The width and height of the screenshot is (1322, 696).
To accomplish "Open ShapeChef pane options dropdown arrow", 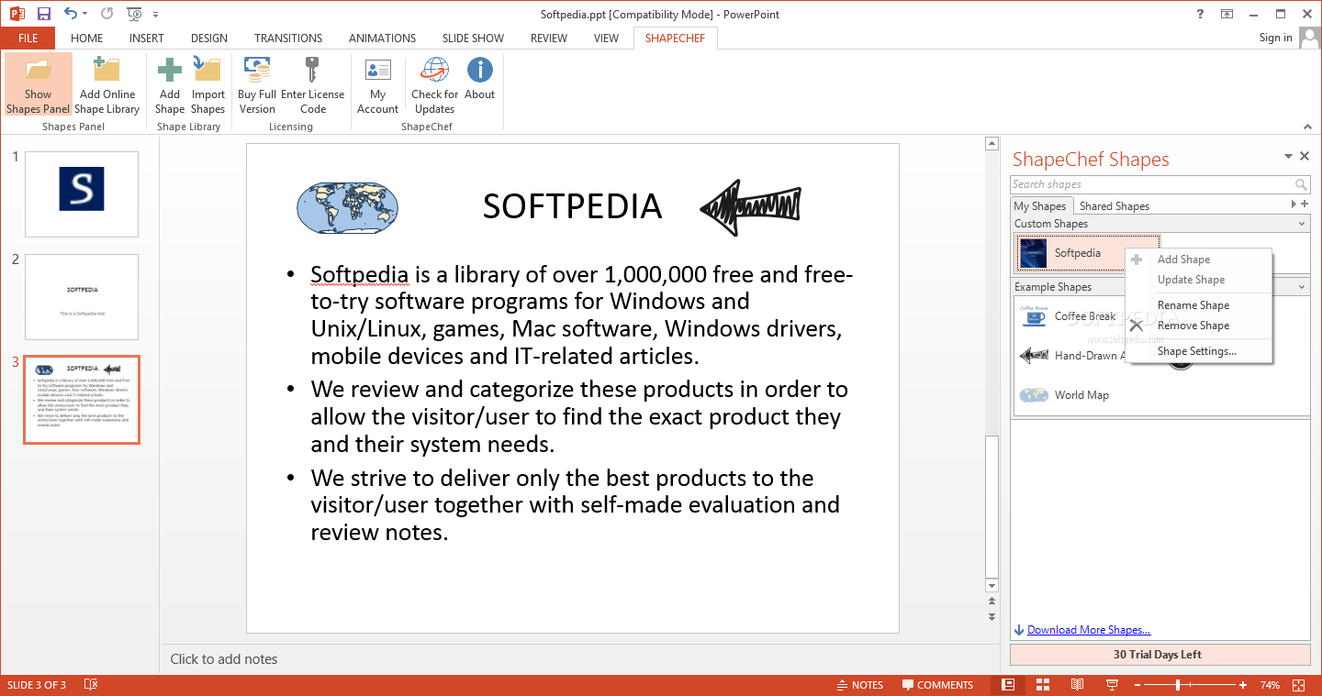I will tap(1288, 157).
